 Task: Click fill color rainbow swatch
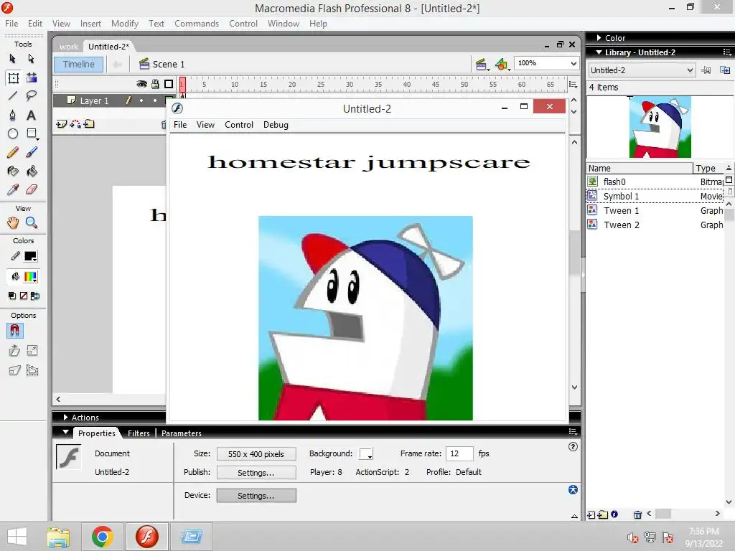tap(30, 277)
